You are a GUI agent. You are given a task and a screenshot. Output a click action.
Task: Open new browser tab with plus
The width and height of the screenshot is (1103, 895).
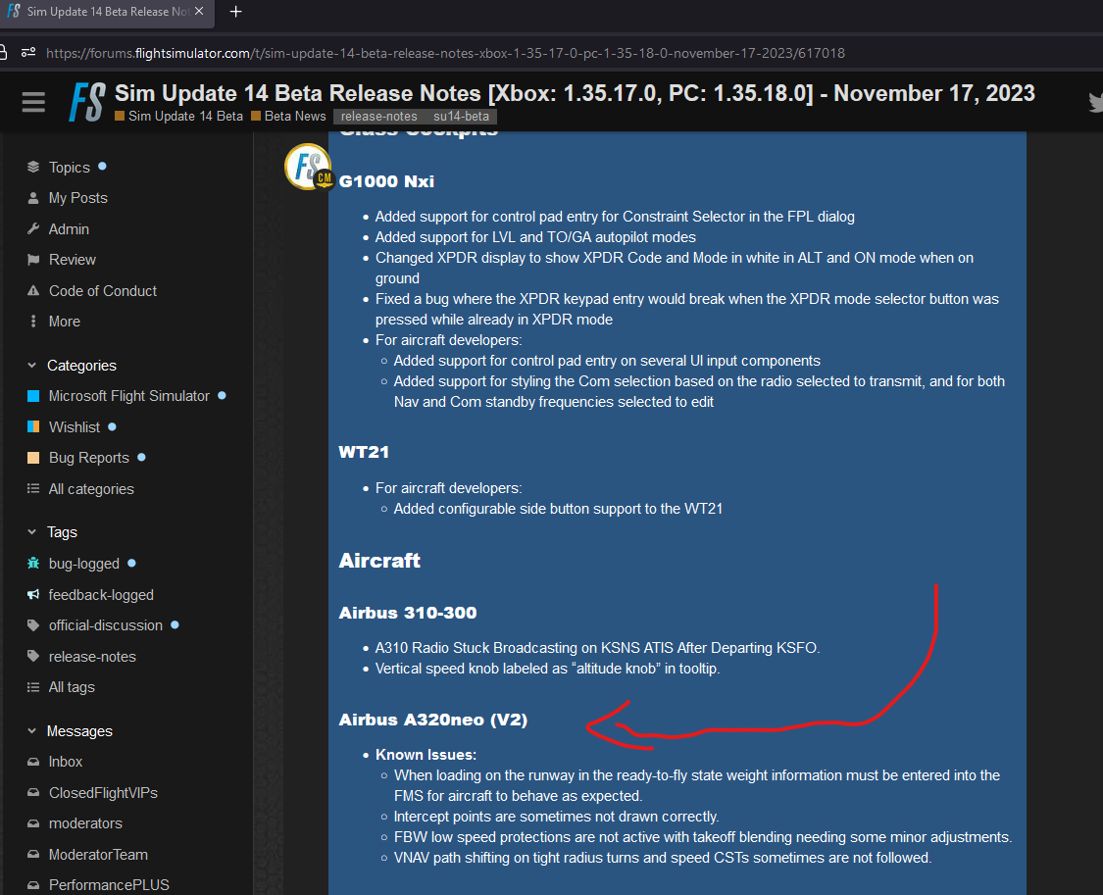[x=235, y=12]
